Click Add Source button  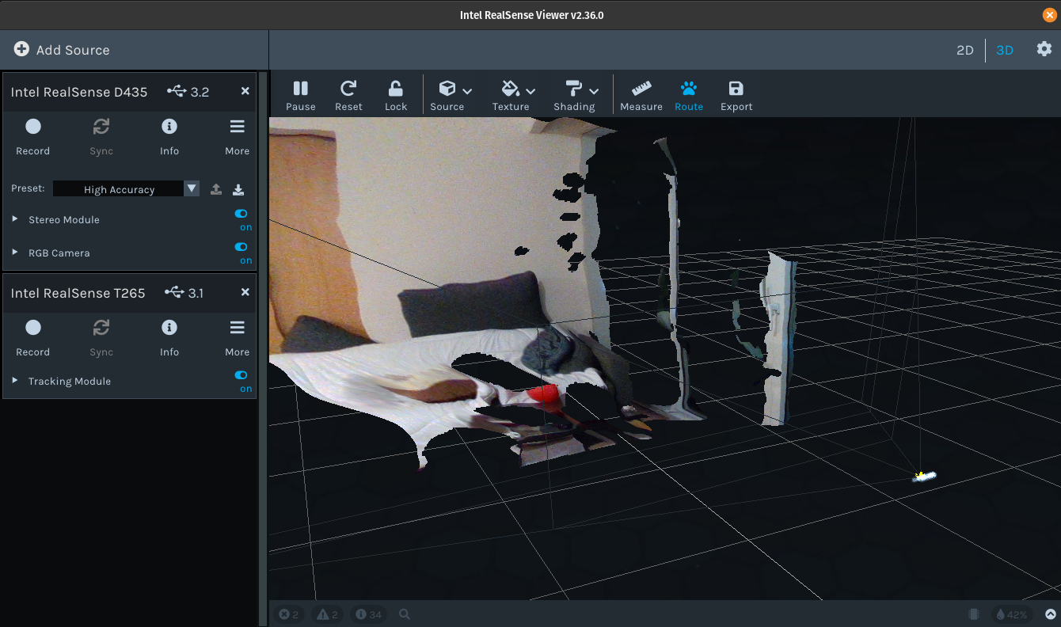coord(62,50)
